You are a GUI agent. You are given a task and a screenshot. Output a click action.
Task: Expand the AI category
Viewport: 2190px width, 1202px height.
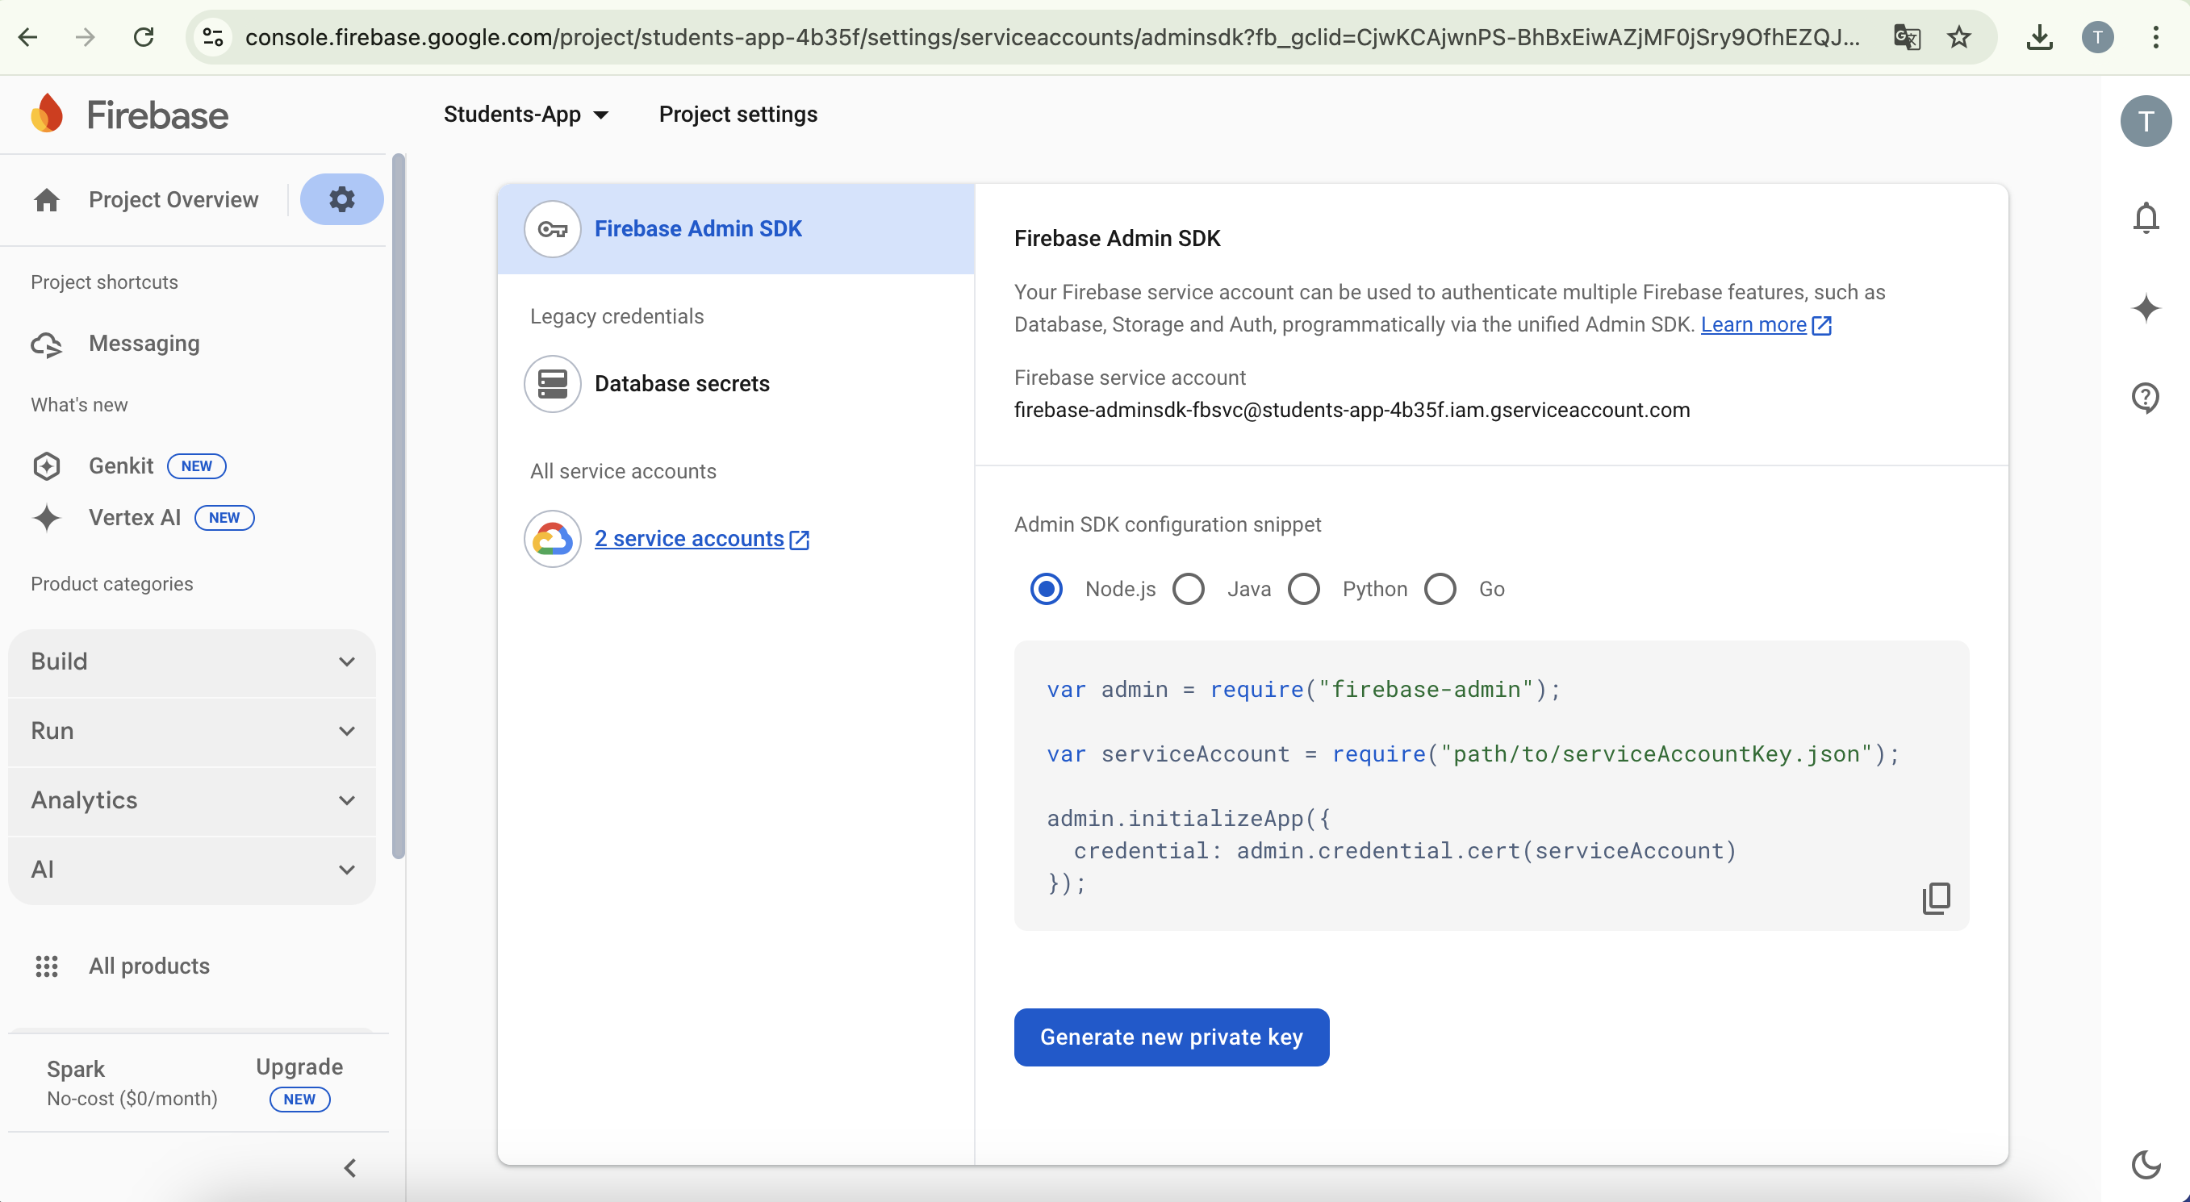pos(192,870)
